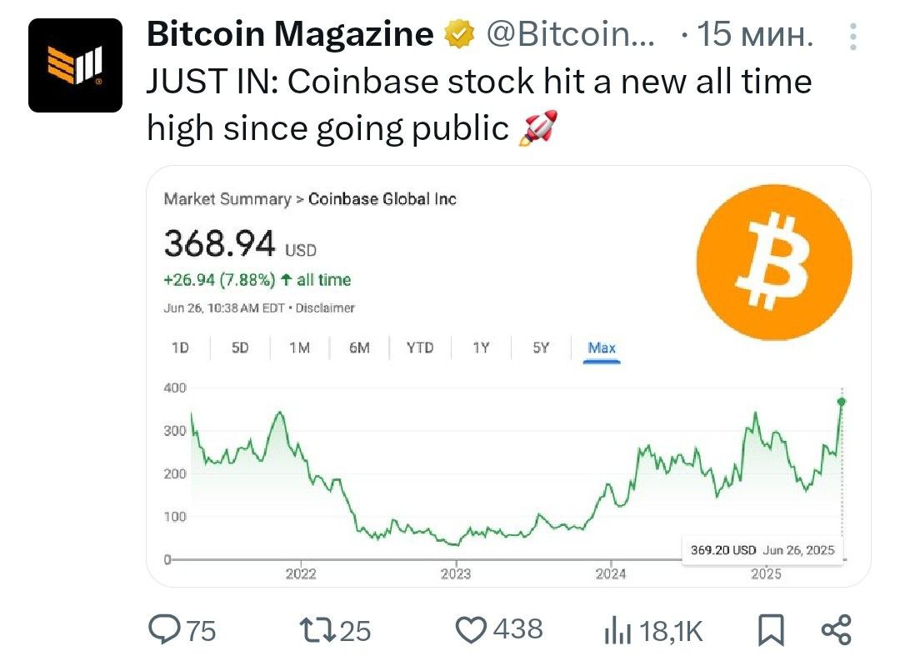Select the Max chart range tab
900x666 pixels.
point(602,348)
